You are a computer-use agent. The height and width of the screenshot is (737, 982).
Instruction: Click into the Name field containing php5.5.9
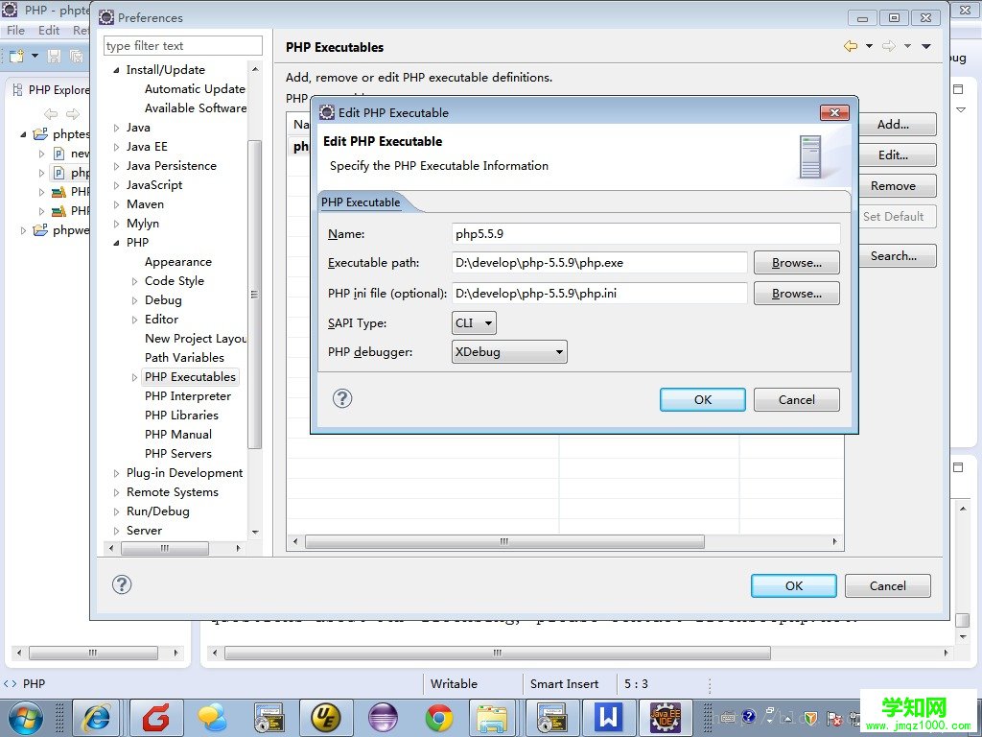pos(645,234)
